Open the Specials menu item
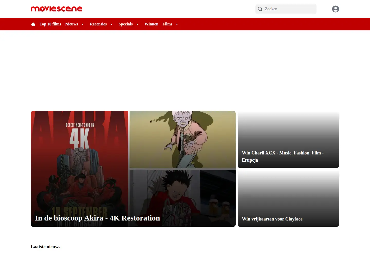 pyautogui.click(x=126, y=24)
